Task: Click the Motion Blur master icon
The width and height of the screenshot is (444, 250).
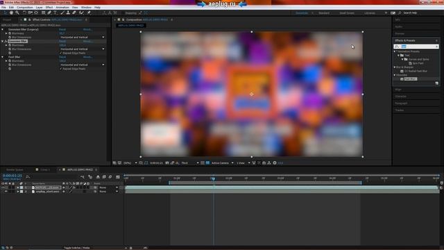Action: pyautogui.click(x=110, y=177)
